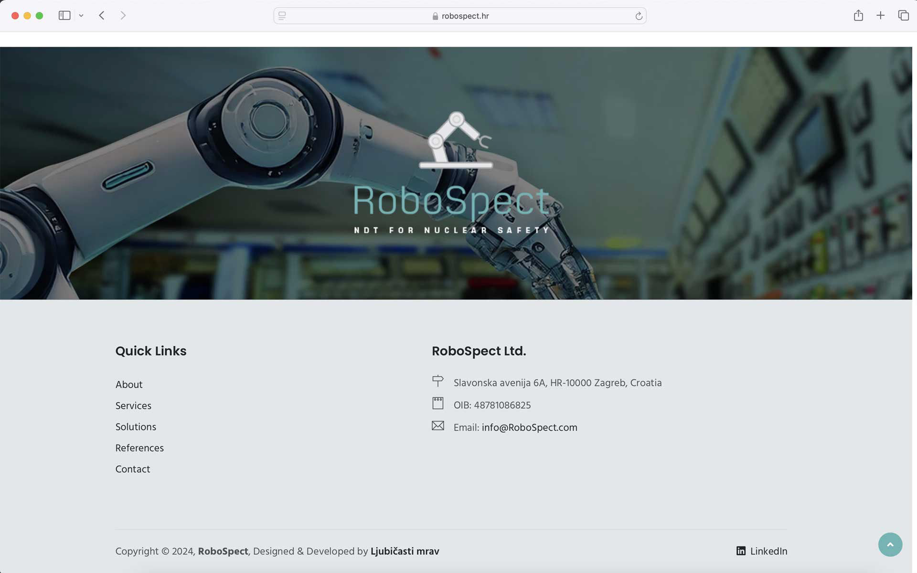Go back using the back arrow
The height and width of the screenshot is (573, 917).
[x=102, y=16]
